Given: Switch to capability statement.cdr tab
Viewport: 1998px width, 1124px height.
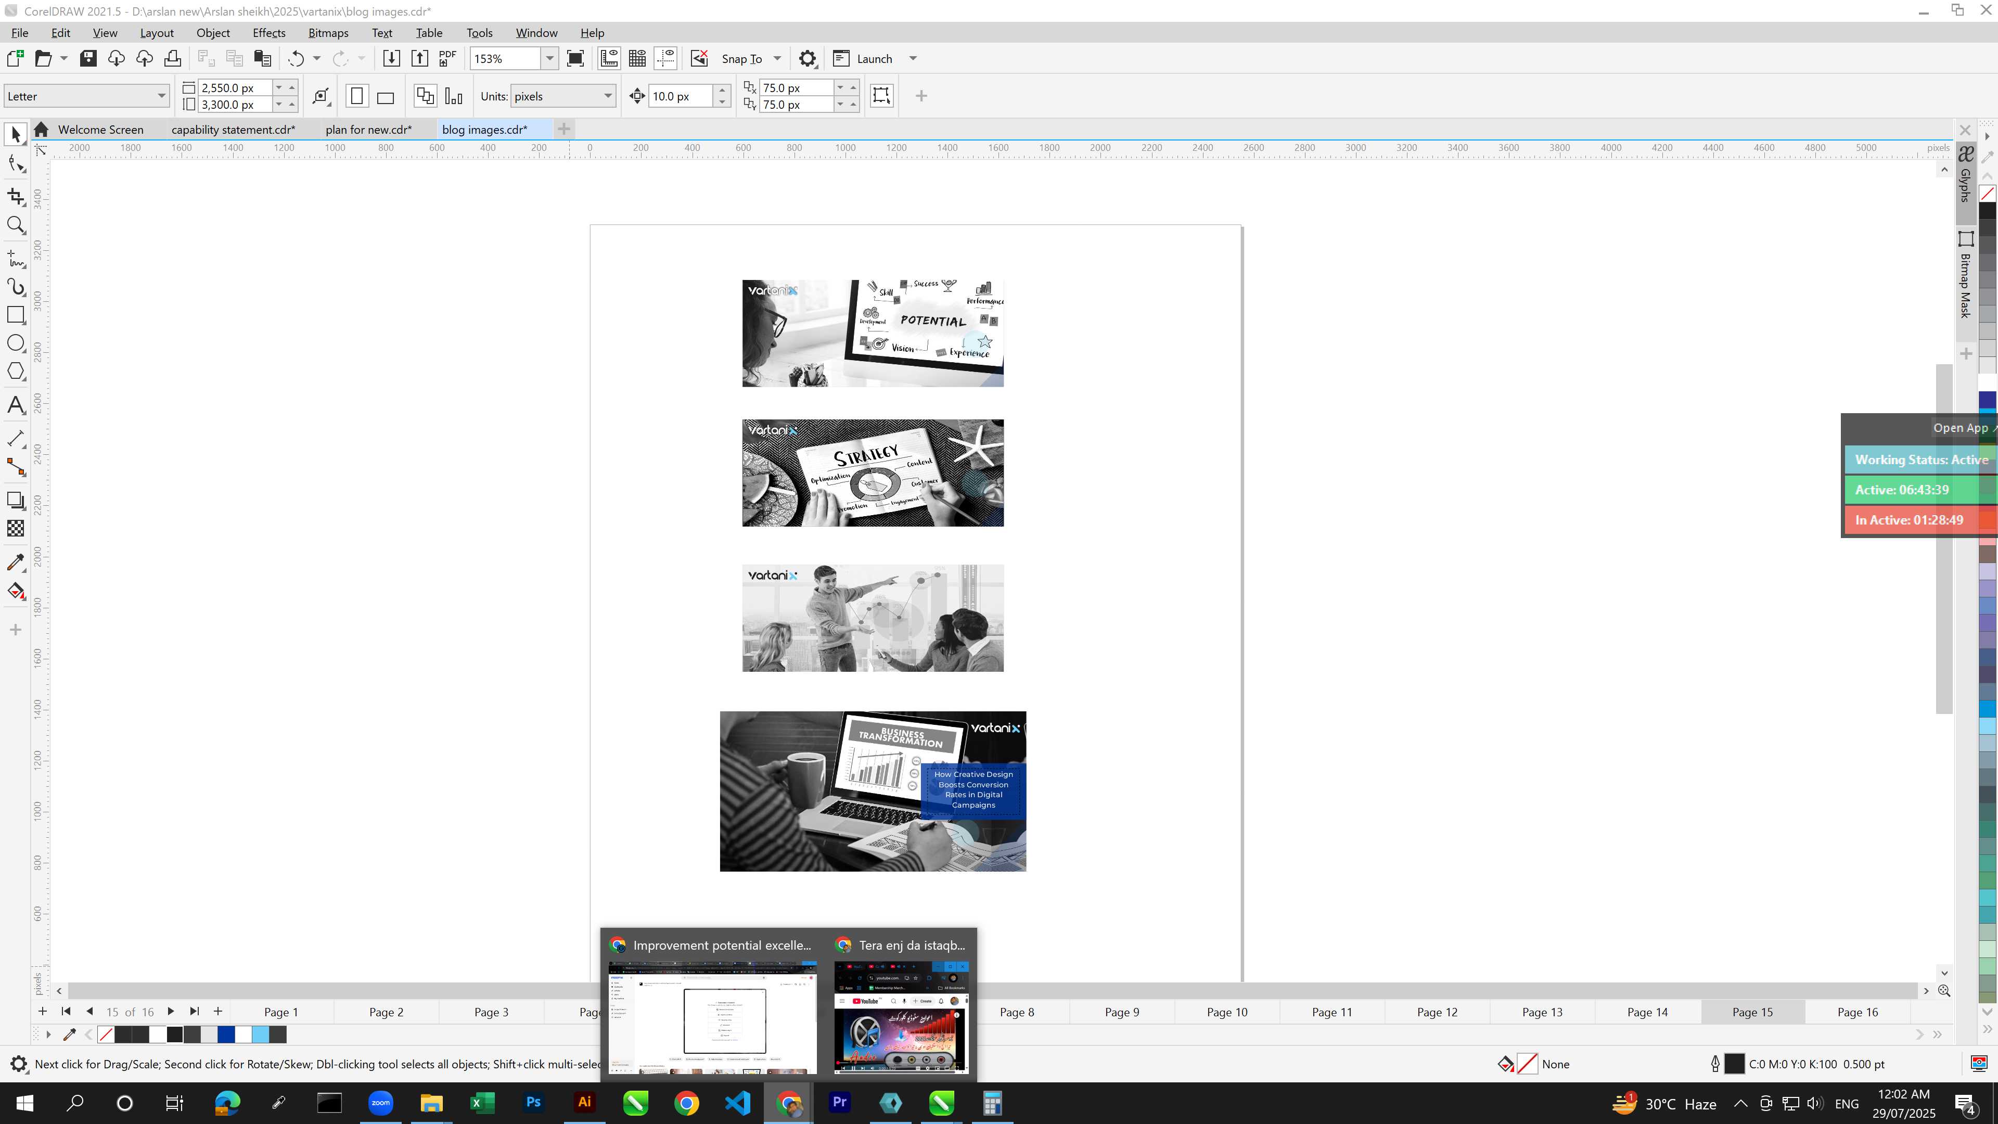Looking at the screenshot, I should tap(233, 130).
